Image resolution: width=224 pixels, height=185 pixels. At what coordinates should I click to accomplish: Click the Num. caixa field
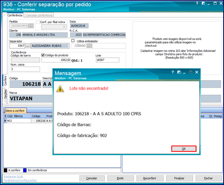(25, 69)
